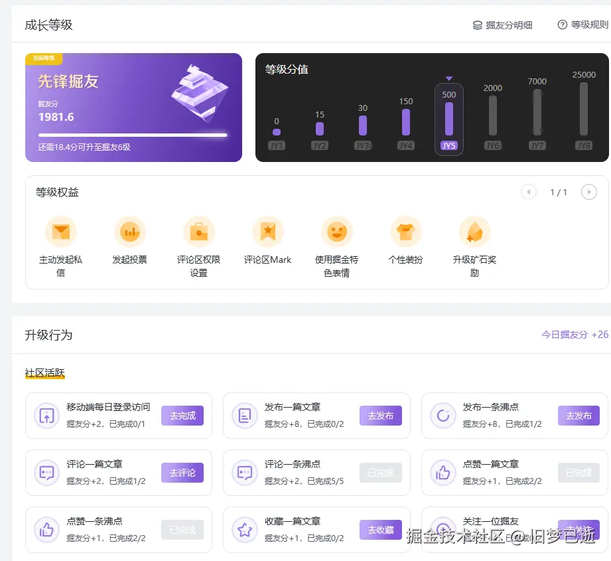Click the 掘友分明细 stacked-coins icon
The height and width of the screenshot is (561, 611).
478,25
